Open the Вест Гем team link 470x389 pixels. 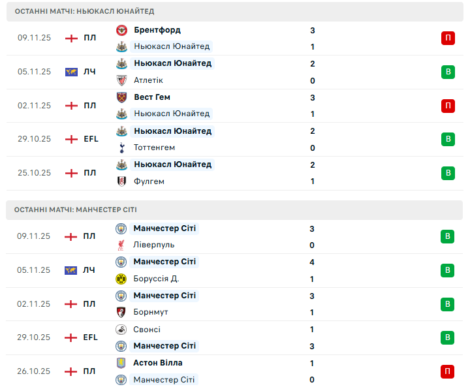[x=152, y=97]
